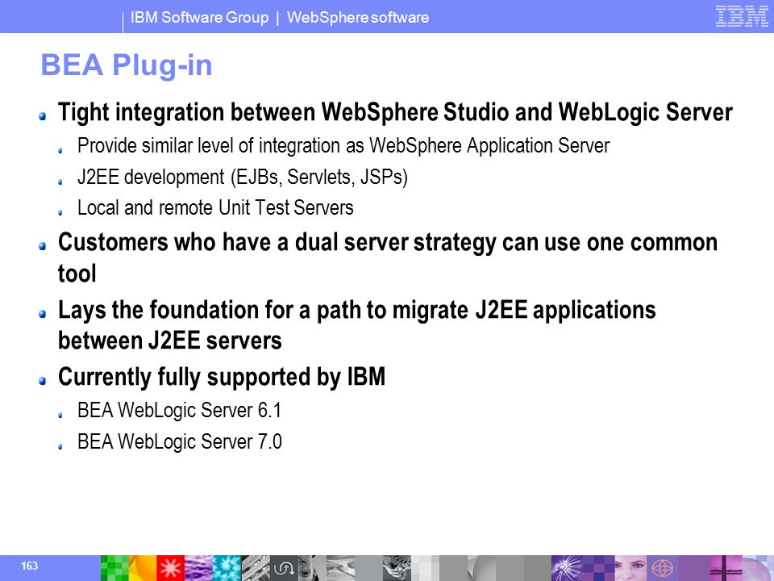This screenshot has width=774, height=581.
Task: Click the "between J2EE servers" line
Action: [x=170, y=341]
